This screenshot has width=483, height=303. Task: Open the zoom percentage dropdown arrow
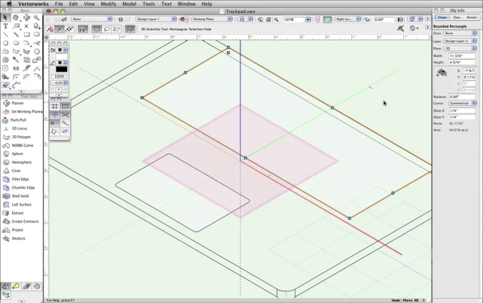click(308, 19)
